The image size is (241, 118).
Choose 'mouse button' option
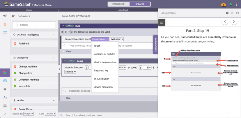(x=105, y=79)
